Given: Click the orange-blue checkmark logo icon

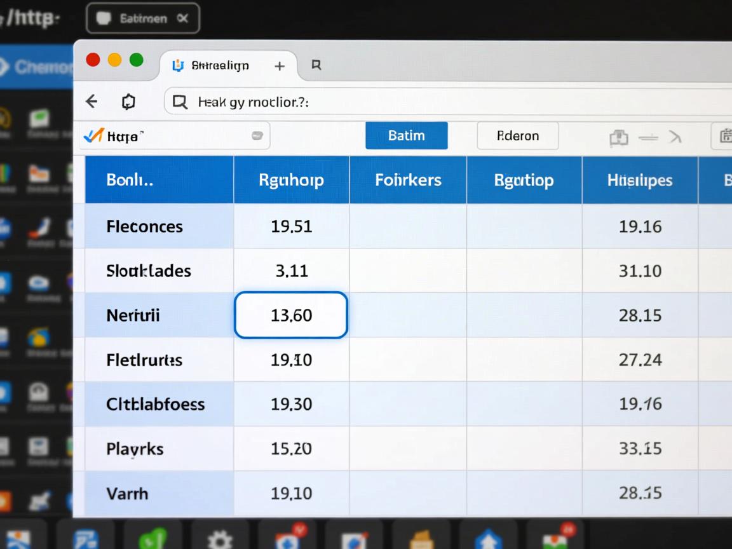Looking at the screenshot, I should coord(93,135).
